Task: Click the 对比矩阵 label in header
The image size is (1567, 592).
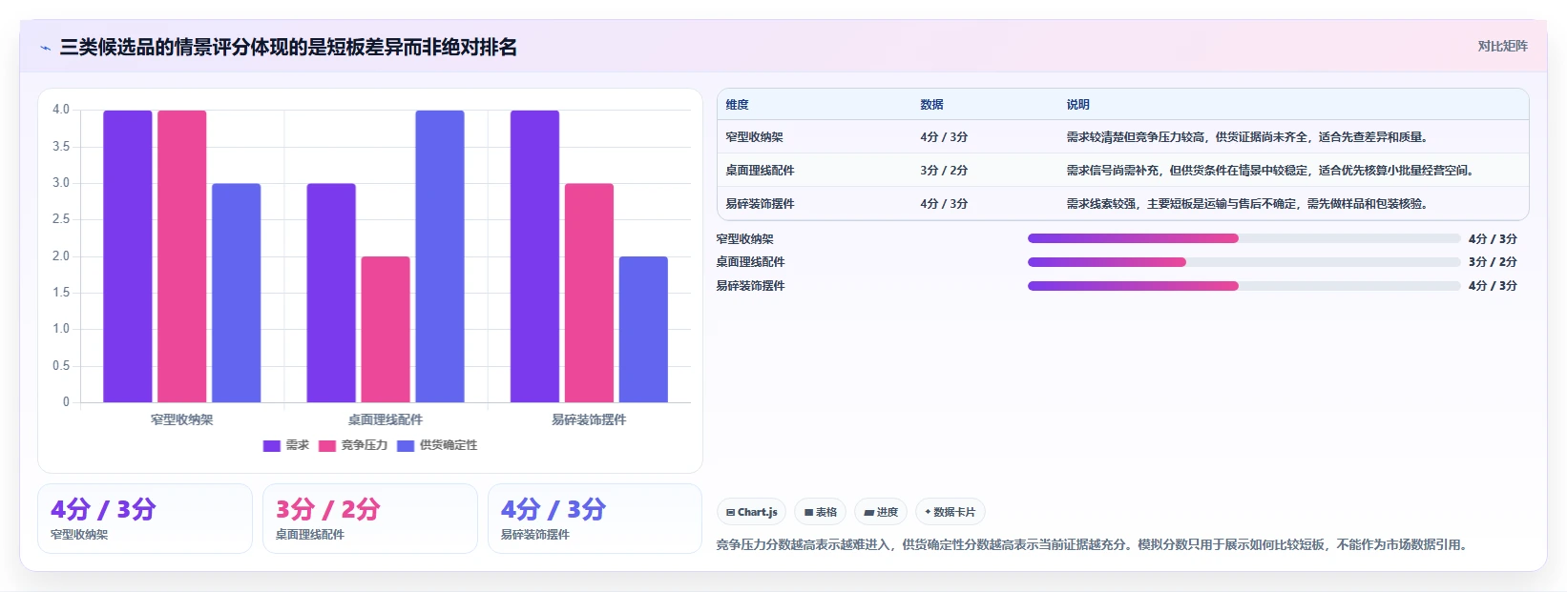Action: (1502, 46)
